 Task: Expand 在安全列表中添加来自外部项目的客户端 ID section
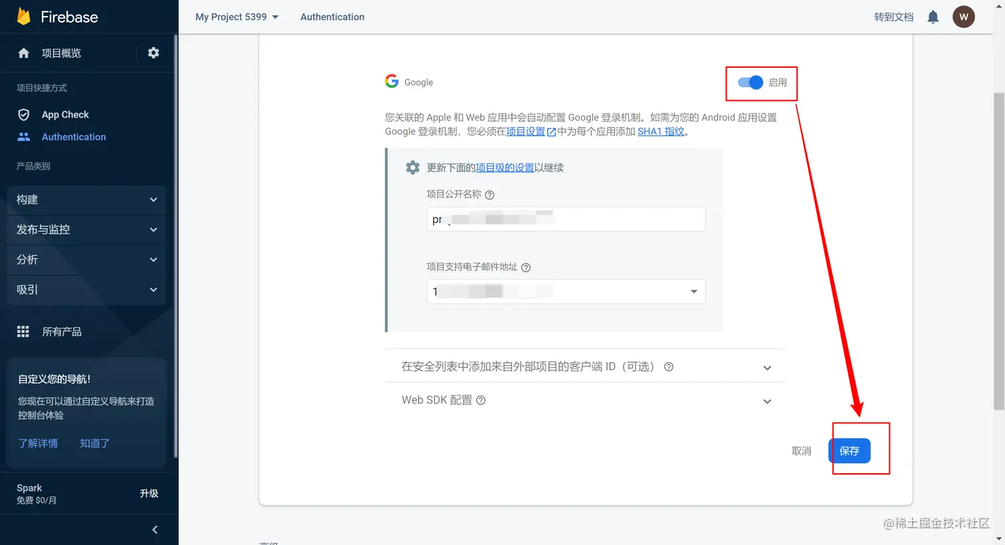[586, 366]
